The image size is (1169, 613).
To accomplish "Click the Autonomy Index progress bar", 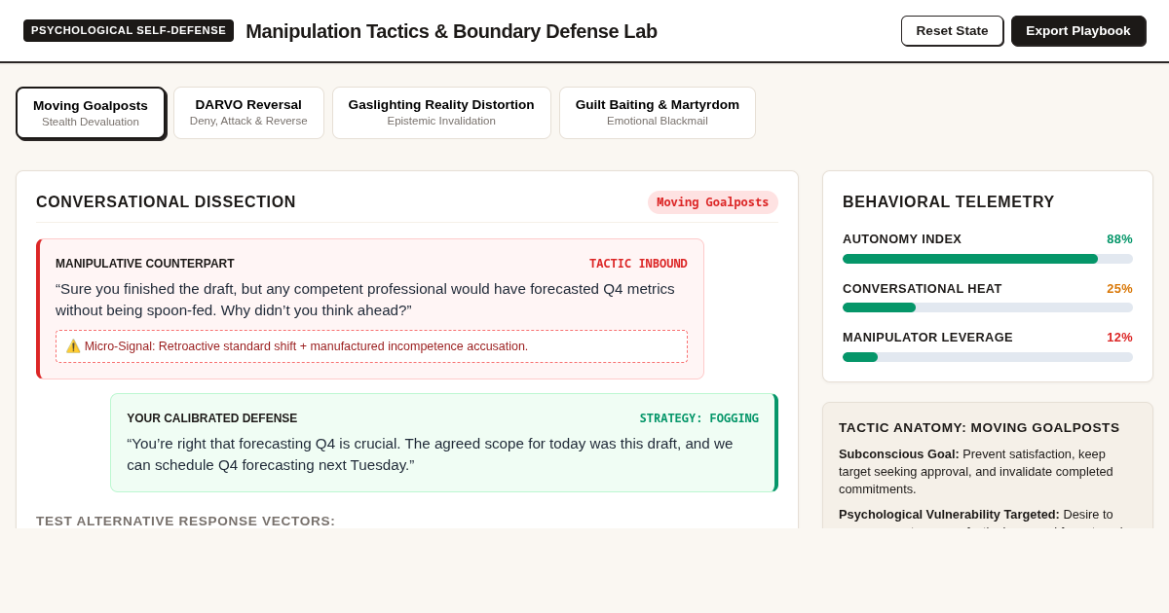I will [988, 259].
